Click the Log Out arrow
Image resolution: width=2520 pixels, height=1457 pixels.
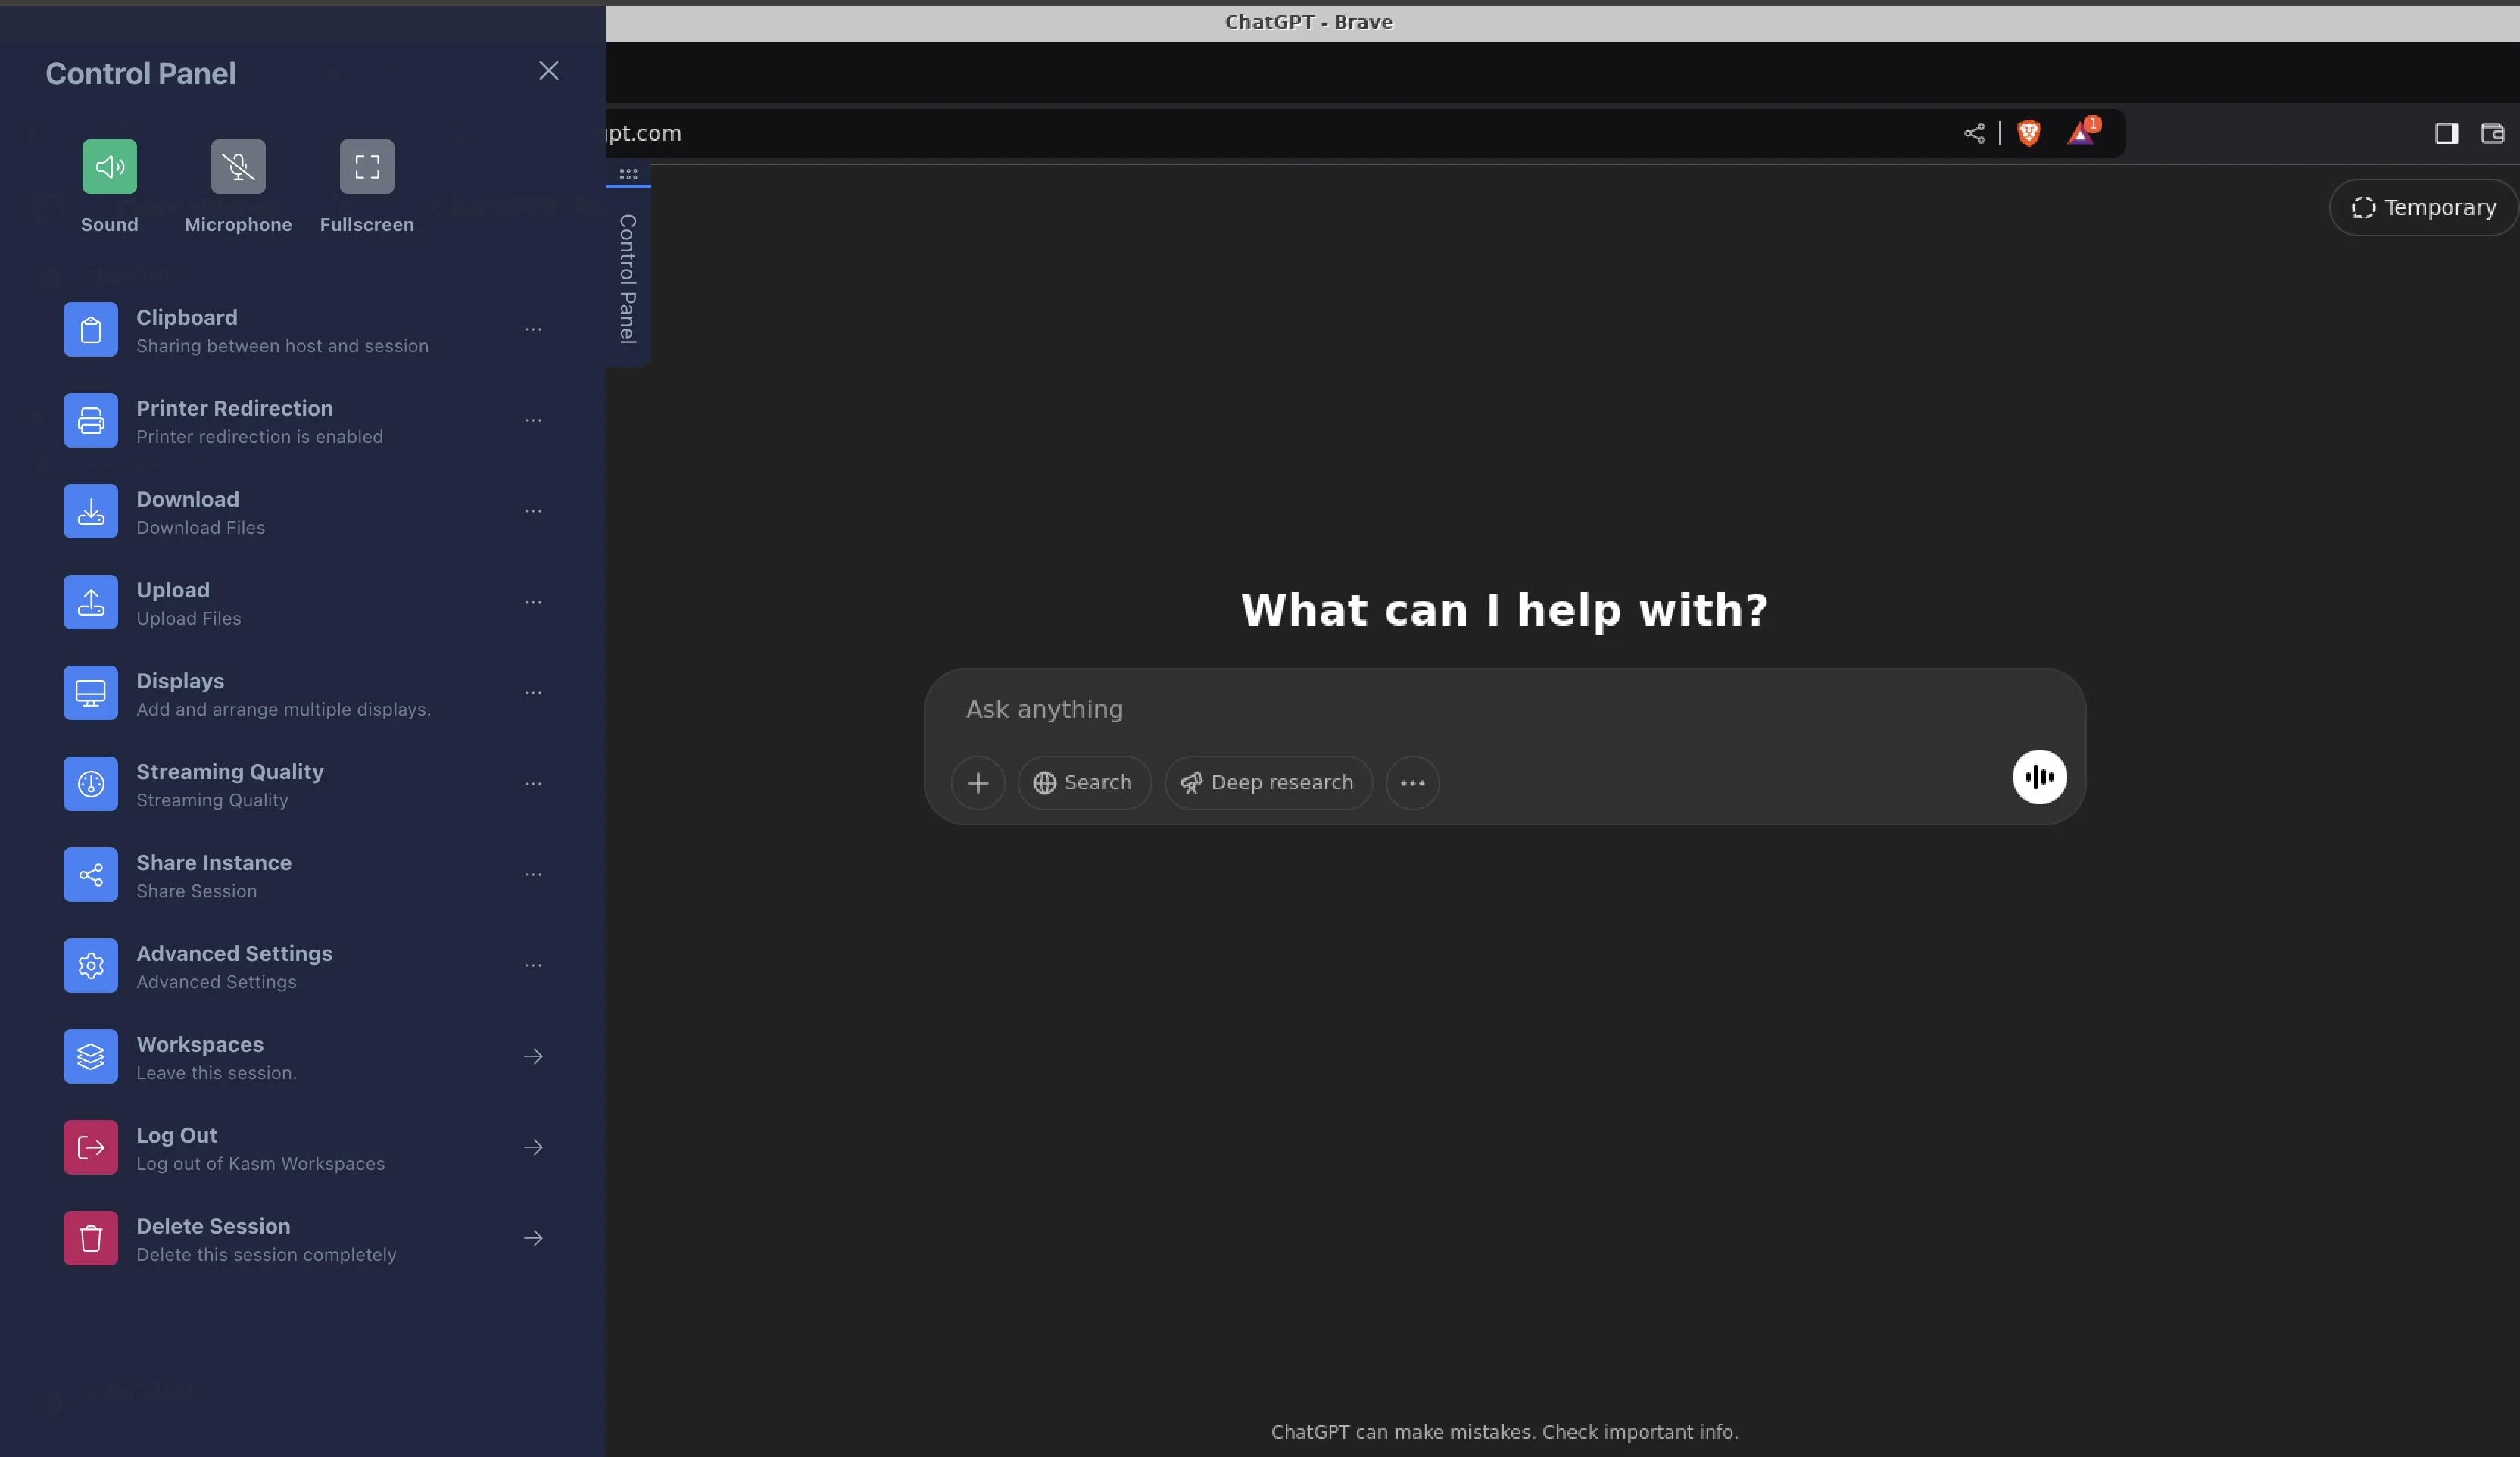[533, 1148]
